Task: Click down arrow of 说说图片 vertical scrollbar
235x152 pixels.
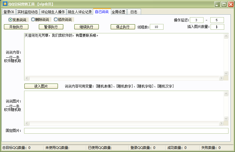Action: [226, 119]
